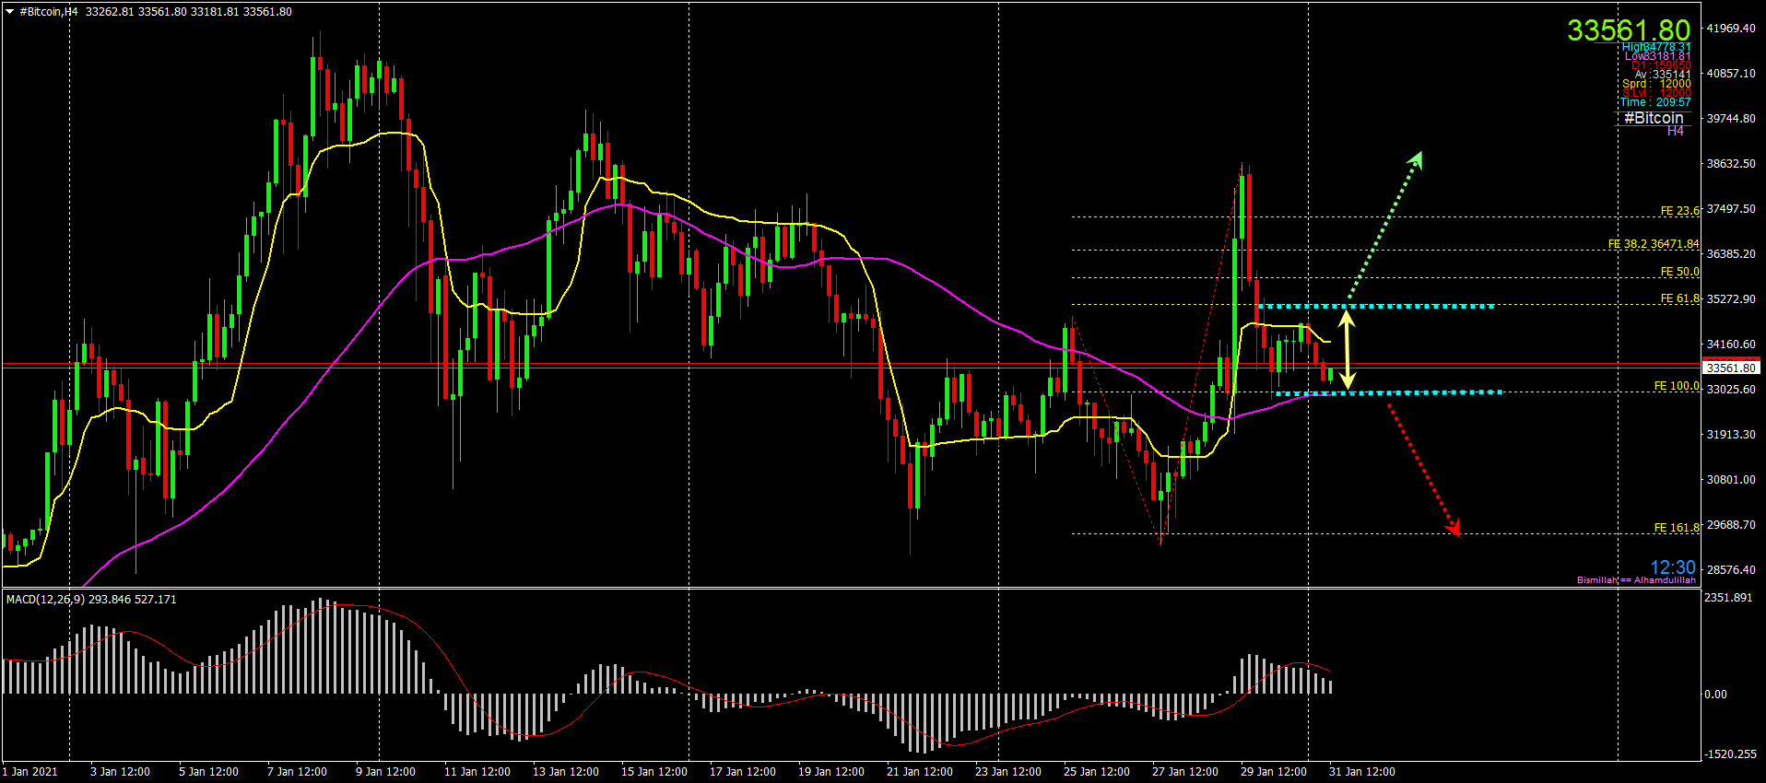Click the Time : 209:57 countdown label
Image resolution: width=1766 pixels, height=783 pixels.
tap(1655, 102)
